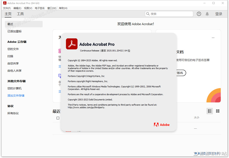
Task: Open the notifications bell icon
Action: click(x=207, y=14)
